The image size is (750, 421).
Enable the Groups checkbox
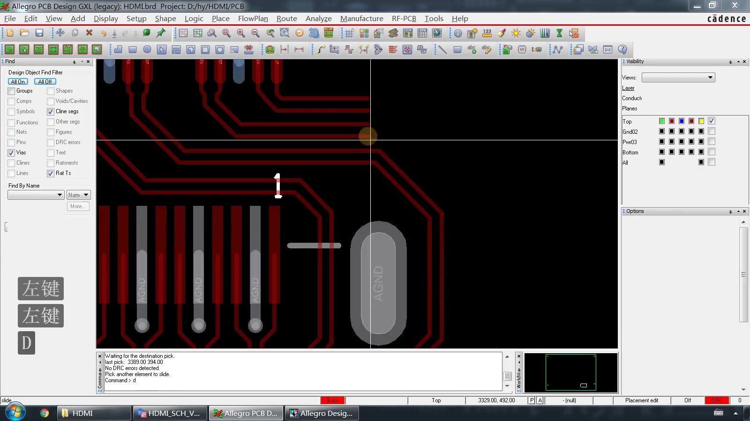click(11, 91)
